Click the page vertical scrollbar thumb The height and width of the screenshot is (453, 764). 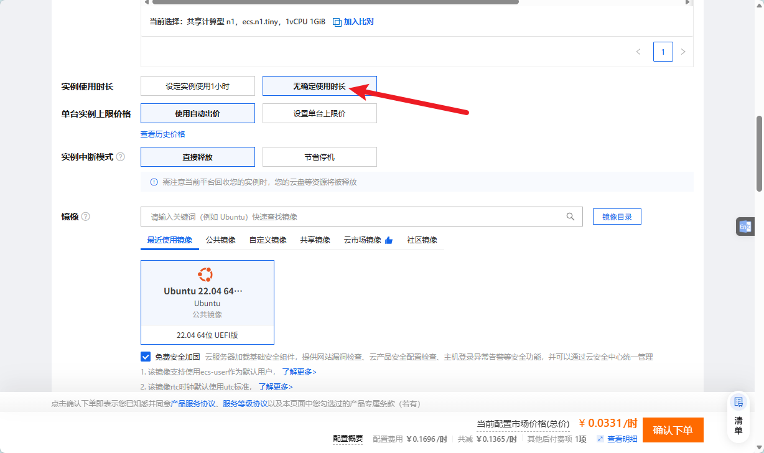coord(759,153)
